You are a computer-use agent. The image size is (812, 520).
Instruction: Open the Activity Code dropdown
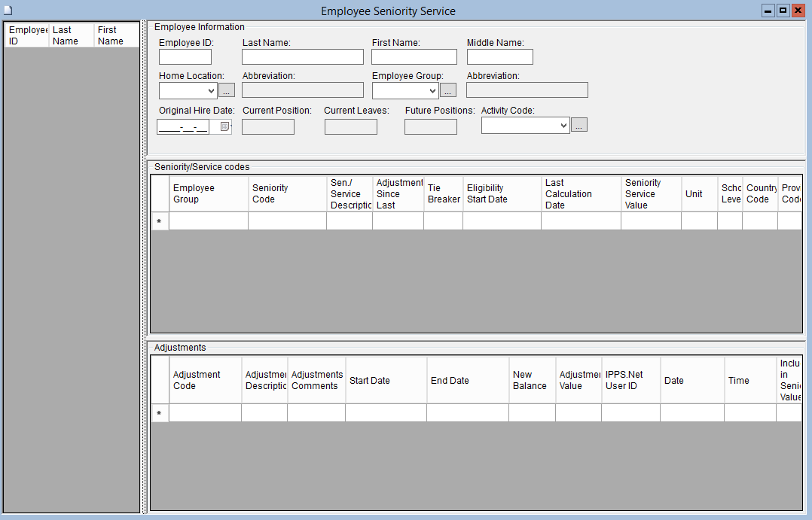coord(563,126)
